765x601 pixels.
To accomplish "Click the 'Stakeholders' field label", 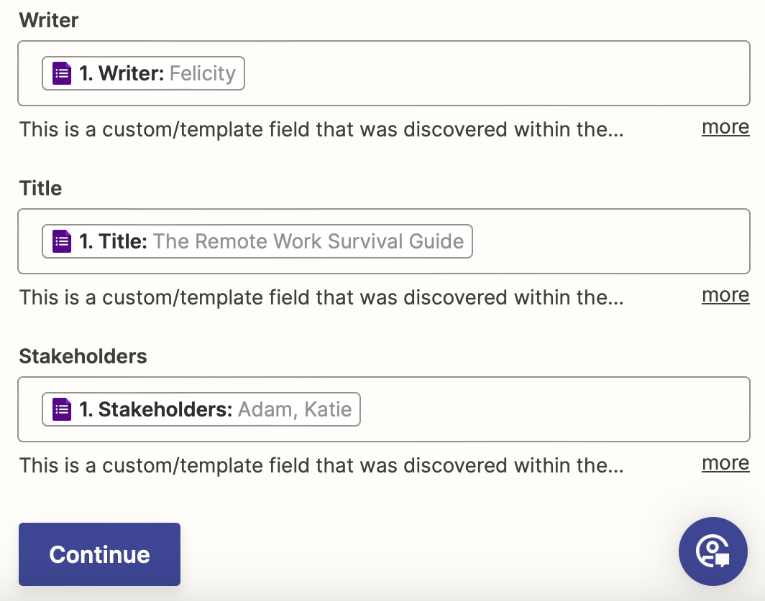I will tap(83, 356).
